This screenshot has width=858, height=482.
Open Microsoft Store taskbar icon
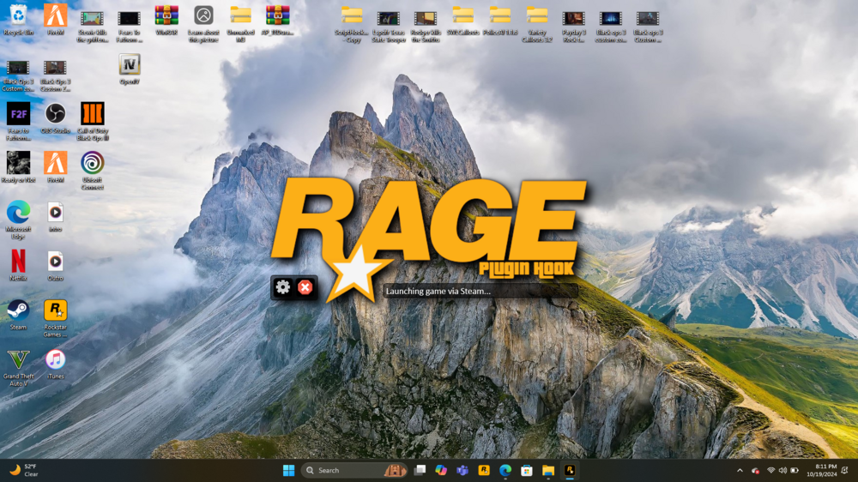(527, 471)
